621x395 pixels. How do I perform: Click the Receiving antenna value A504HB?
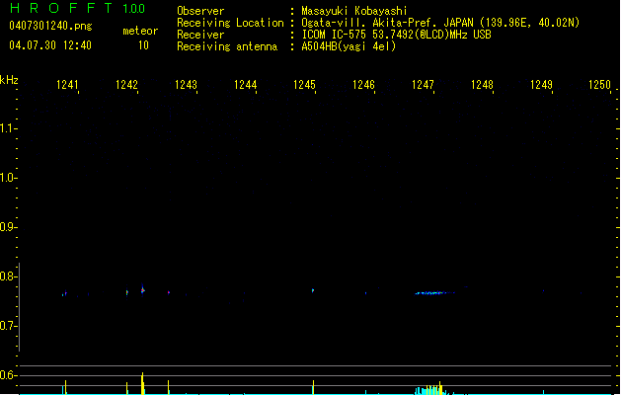tap(320, 46)
